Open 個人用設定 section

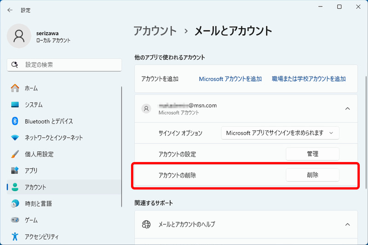[x=64, y=154]
